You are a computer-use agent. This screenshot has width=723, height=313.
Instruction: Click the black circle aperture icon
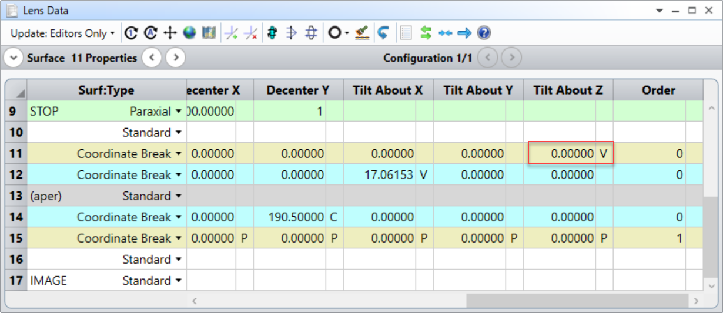pos(334,33)
